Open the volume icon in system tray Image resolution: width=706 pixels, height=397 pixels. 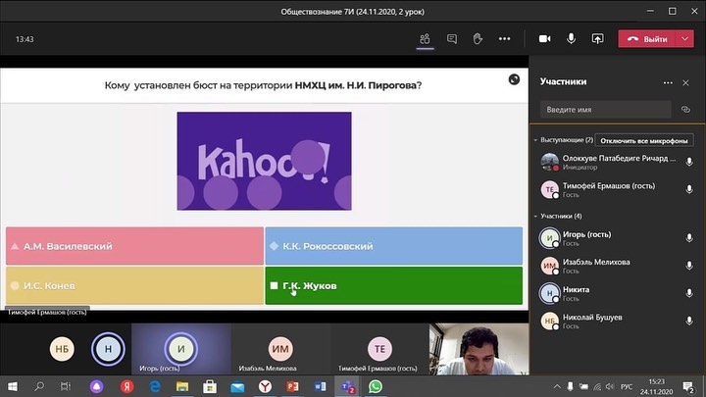coord(610,386)
